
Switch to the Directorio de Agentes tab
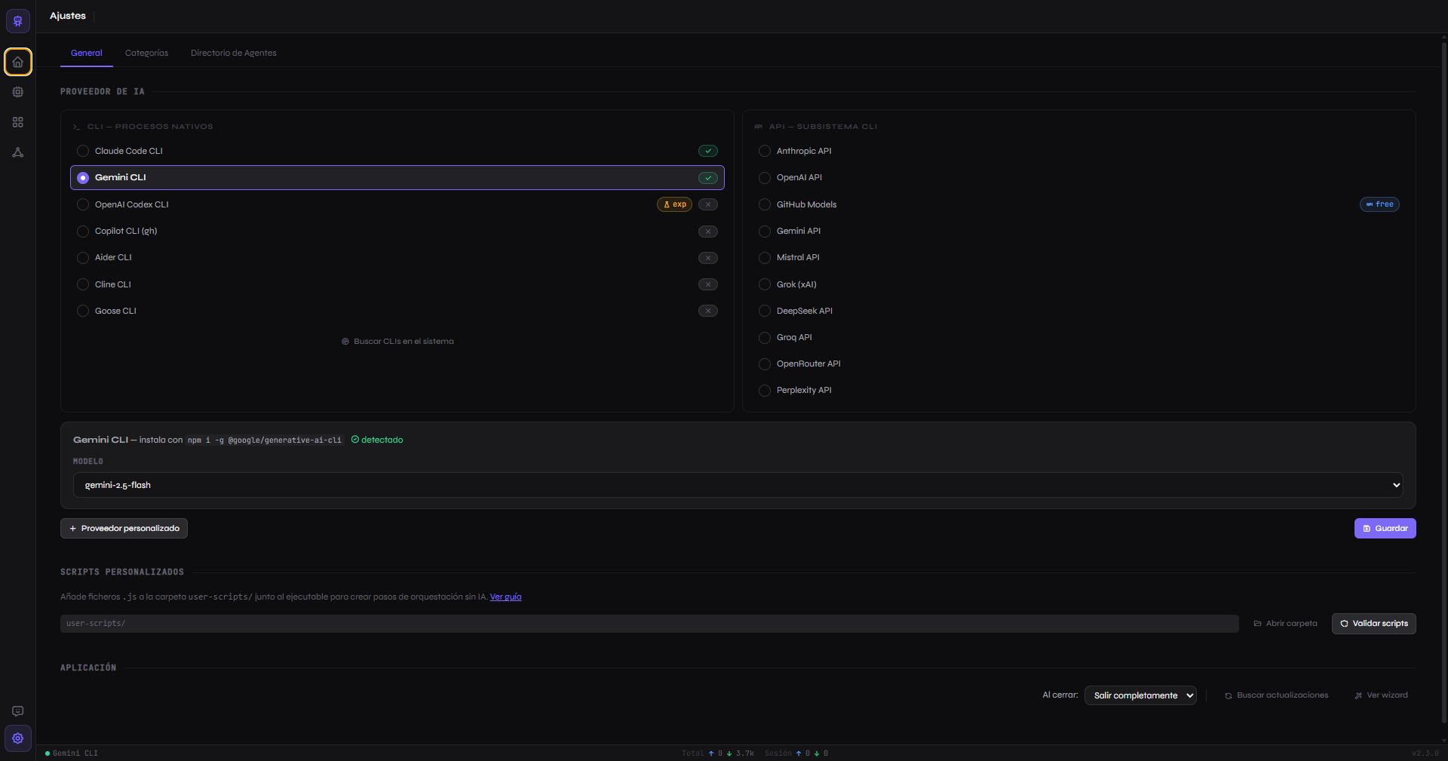234,53
